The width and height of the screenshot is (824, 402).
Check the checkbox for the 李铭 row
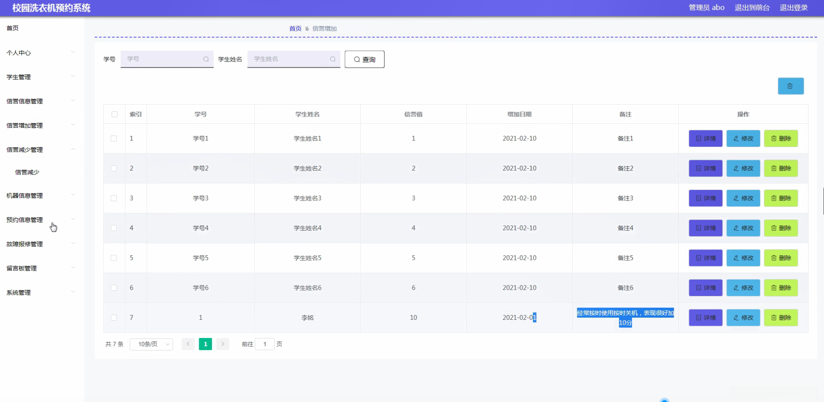pyautogui.click(x=114, y=318)
